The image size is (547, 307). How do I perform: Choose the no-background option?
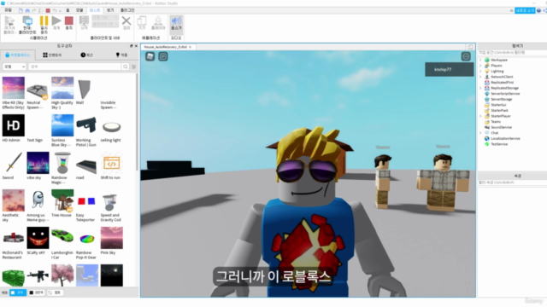tap(55, 293)
